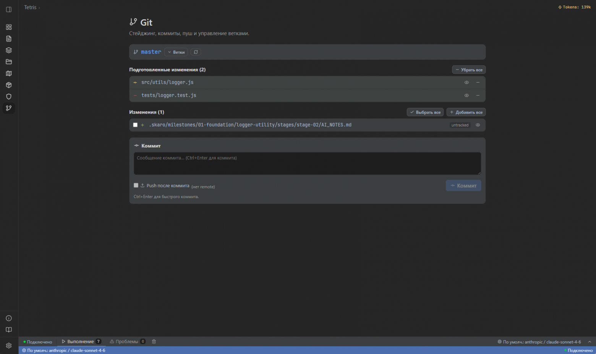Image resolution: width=596 pixels, height=354 pixels.
Task: Click the default model label in blue status bar
Action: [63, 351]
